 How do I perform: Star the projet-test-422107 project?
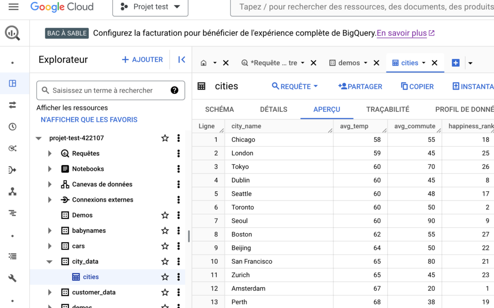coord(165,138)
